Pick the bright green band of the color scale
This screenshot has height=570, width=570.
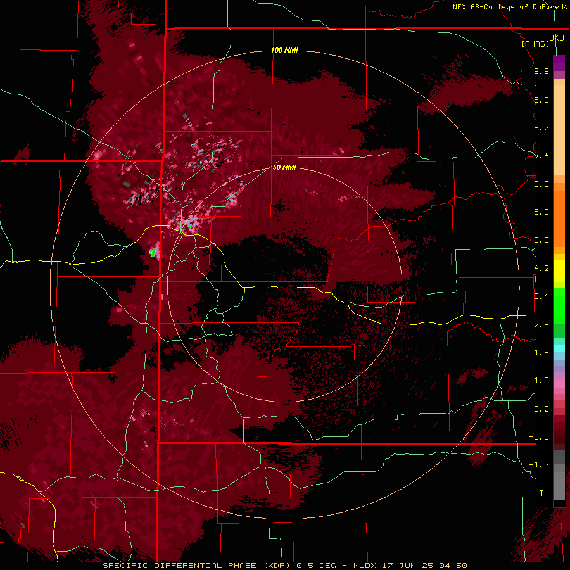(559, 305)
